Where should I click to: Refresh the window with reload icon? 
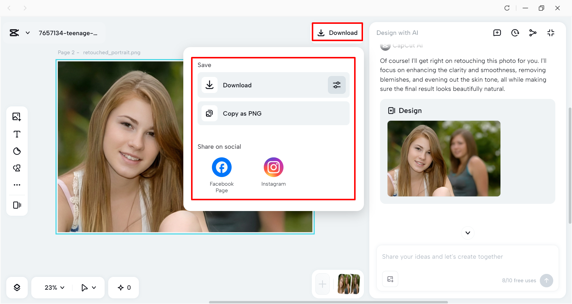507,8
